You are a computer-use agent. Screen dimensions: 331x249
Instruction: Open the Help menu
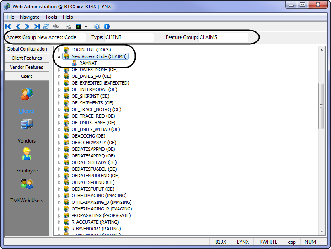(x=68, y=17)
